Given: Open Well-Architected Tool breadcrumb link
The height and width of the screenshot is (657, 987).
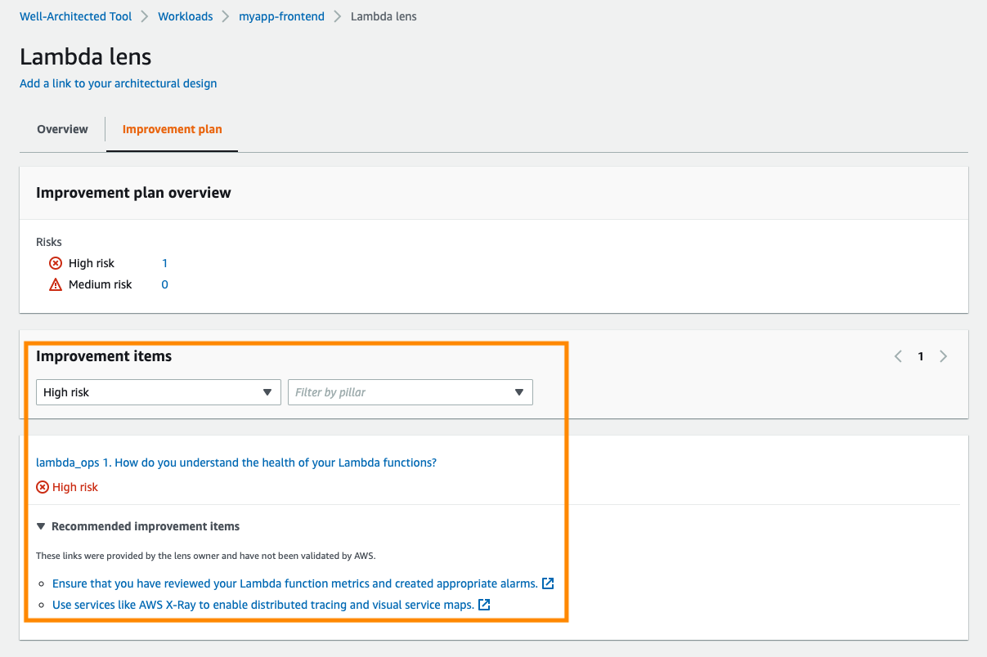Looking at the screenshot, I should coord(75,16).
